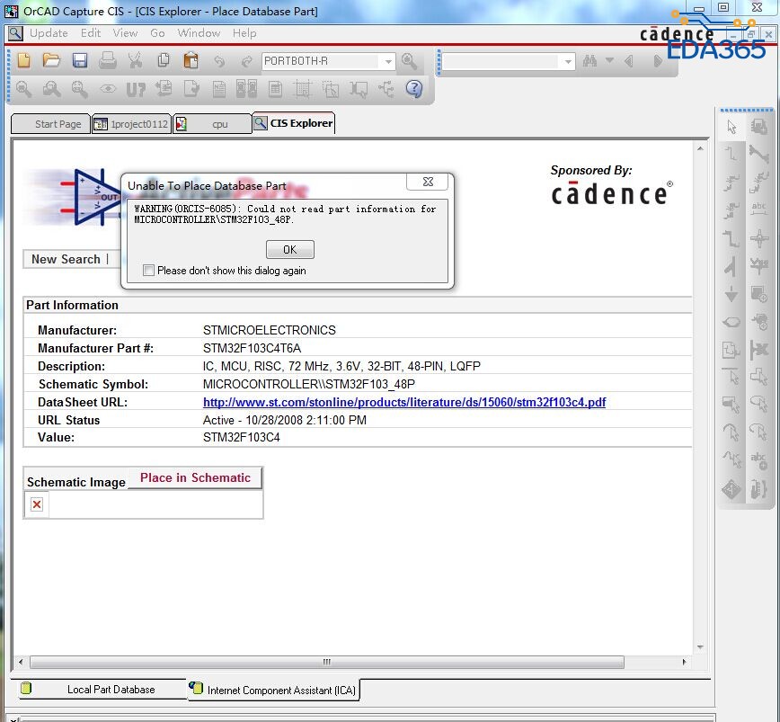This screenshot has height=722, width=780.
Task: Tick 'Please don't show this dialog again'
Action: click(148, 271)
